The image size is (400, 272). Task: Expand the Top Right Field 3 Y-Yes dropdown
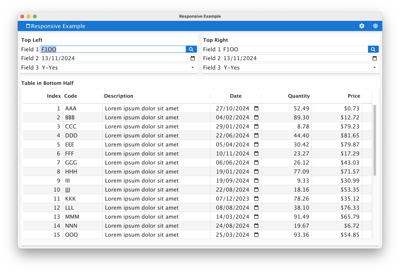point(374,67)
